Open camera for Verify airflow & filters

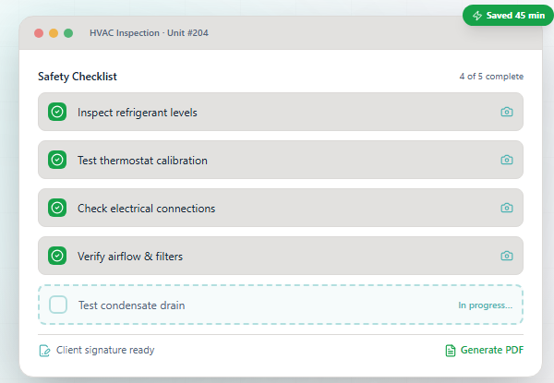coord(507,256)
